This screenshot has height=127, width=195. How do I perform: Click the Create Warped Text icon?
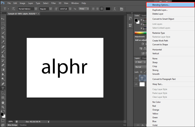coord(115,9)
